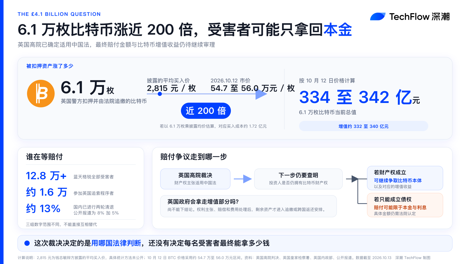Click the 公开报道为 8% 加 5% line
470x264 pixels.
pos(96,213)
